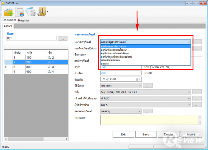The width and height of the screenshot is (208, 150).
Task: Click the browse button beside search field
Action: click(x=63, y=38)
